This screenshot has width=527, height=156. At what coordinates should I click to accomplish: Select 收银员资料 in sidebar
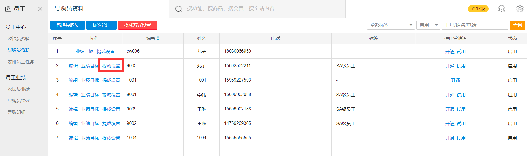[x=19, y=39]
